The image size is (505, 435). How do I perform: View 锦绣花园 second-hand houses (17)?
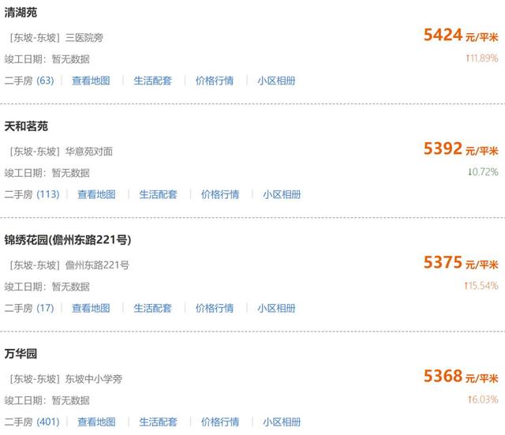29,308
